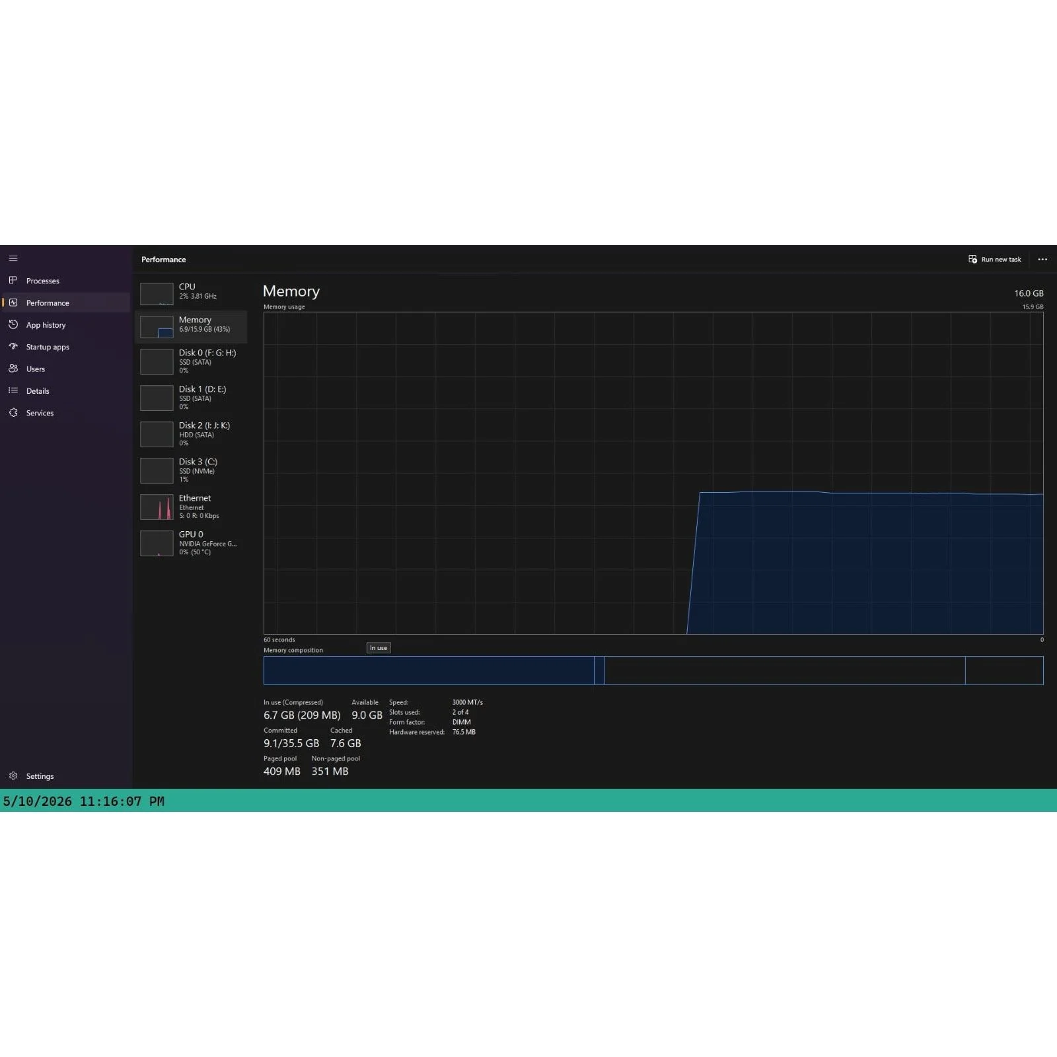Viewport: 1057px width, 1057px height.
Task: Click Run new task button
Action: click(995, 259)
